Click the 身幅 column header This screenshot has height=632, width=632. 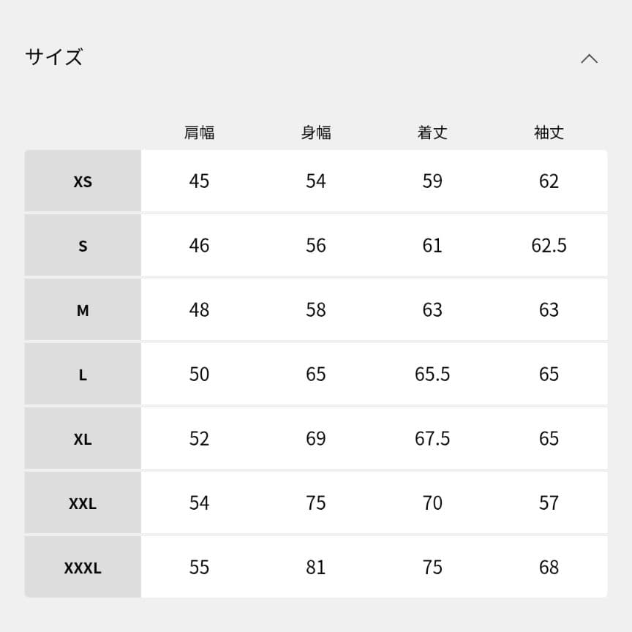(315, 132)
